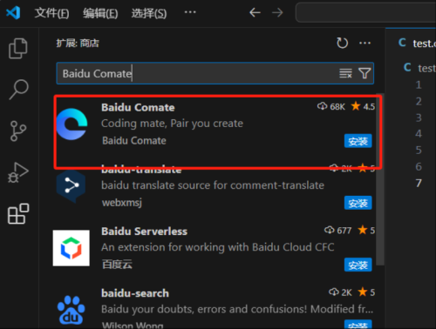The image size is (436, 329).
Task: Select the baidu-search extension entry
Action: pos(214,308)
